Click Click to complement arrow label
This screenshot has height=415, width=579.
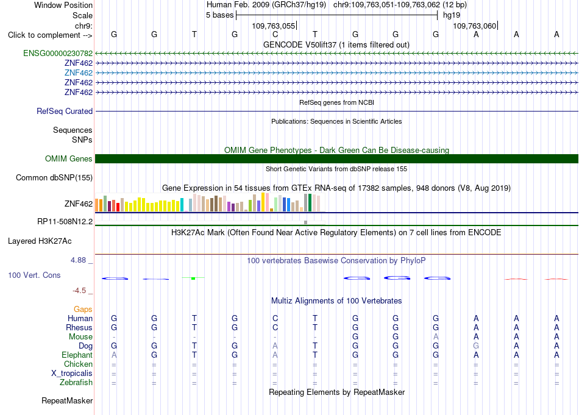[50, 35]
